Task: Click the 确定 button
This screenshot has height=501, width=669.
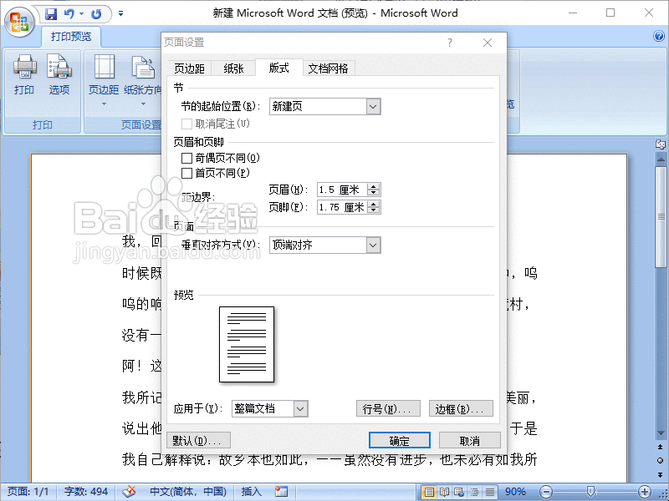Action: (399, 440)
